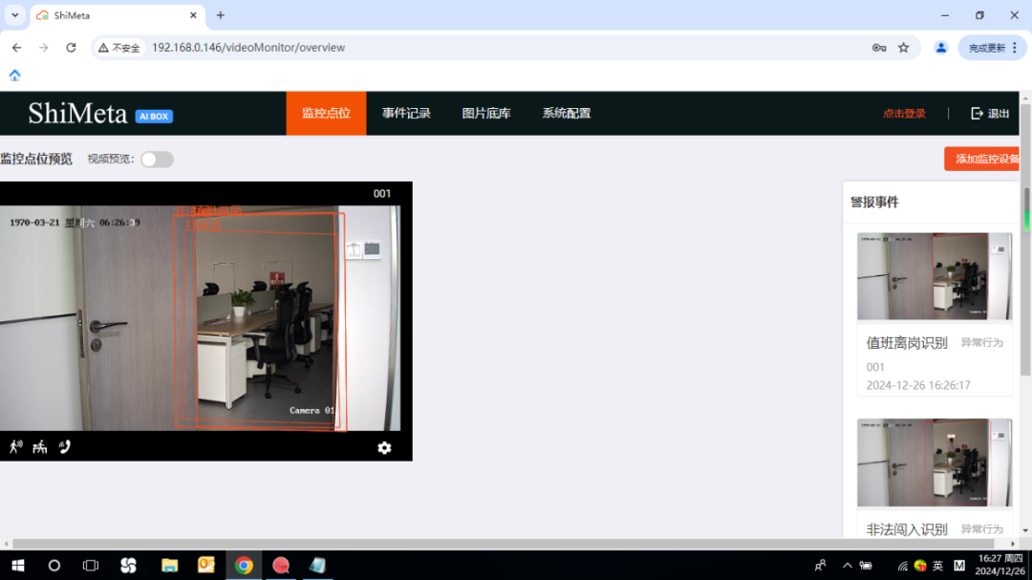Click the 完成更新 Chrome update button

pyautogui.click(x=992, y=48)
